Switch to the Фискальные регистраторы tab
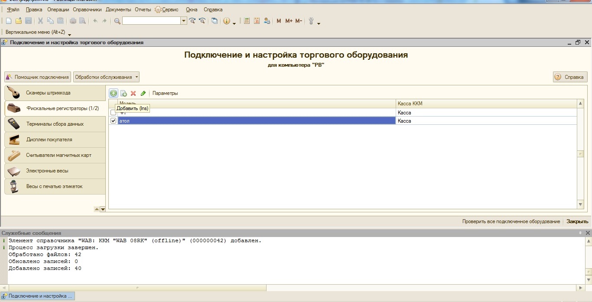Viewport: 592px width, 302px height. (x=55, y=108)
